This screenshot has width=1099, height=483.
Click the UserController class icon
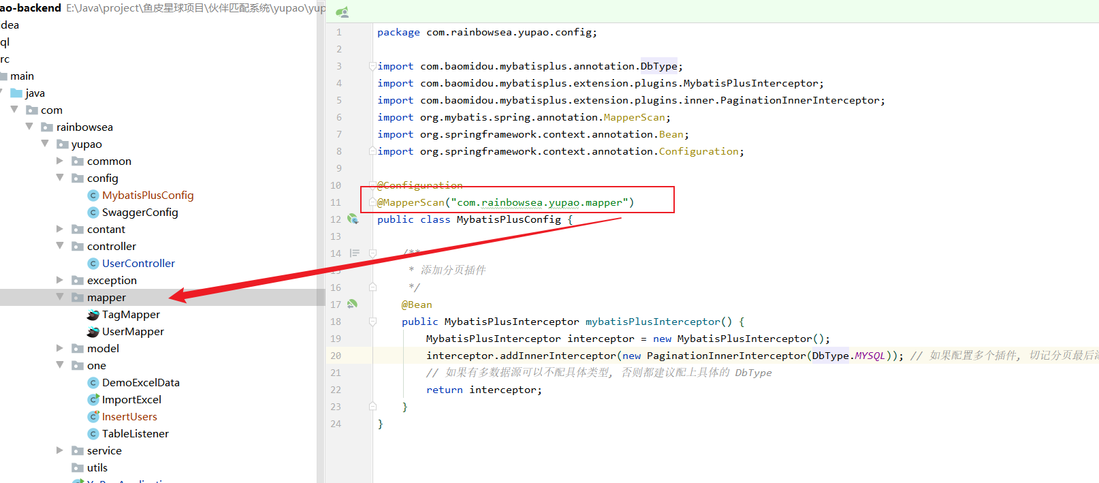(x=93, y=264)
